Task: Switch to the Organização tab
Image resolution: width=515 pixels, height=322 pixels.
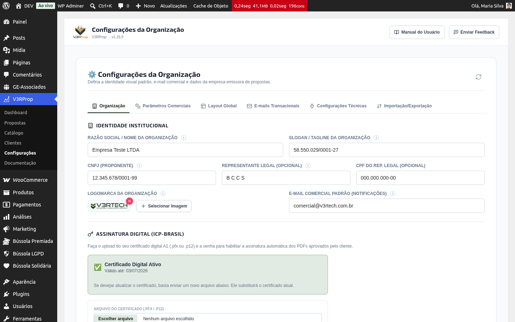Action: 108,106
